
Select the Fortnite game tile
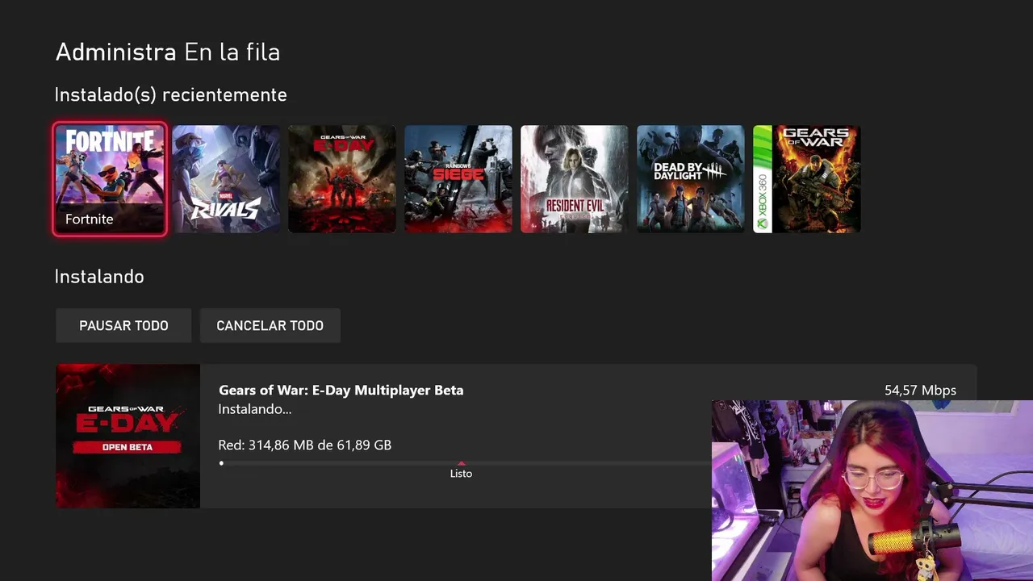tap(110, 179)
